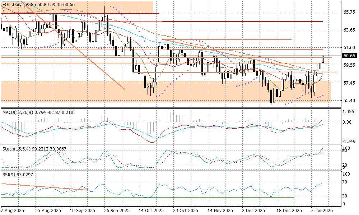Select the steep orange descending trendline on price chart
This screenshot has height=215, width=359.
click(x=72, y=42)
